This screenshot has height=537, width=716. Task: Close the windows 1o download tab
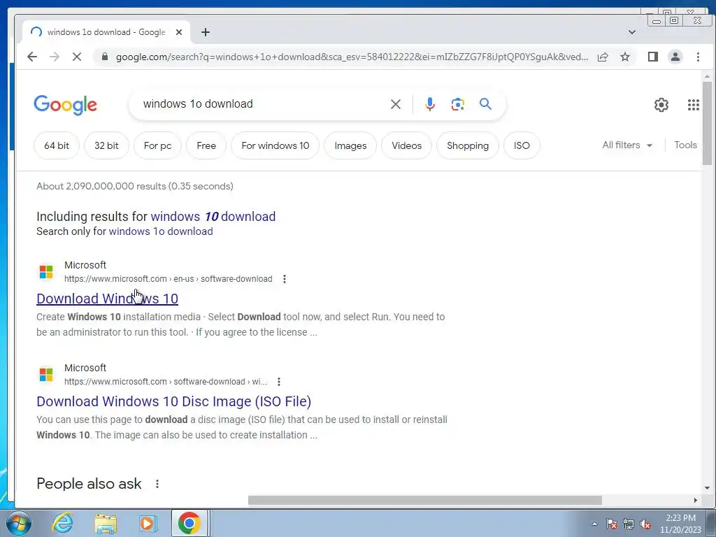pyautogui.click(x=179, y=32)
